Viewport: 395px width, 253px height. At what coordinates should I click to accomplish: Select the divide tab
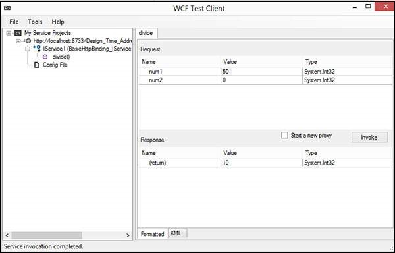pyautogui.click(x=146, y=33)
